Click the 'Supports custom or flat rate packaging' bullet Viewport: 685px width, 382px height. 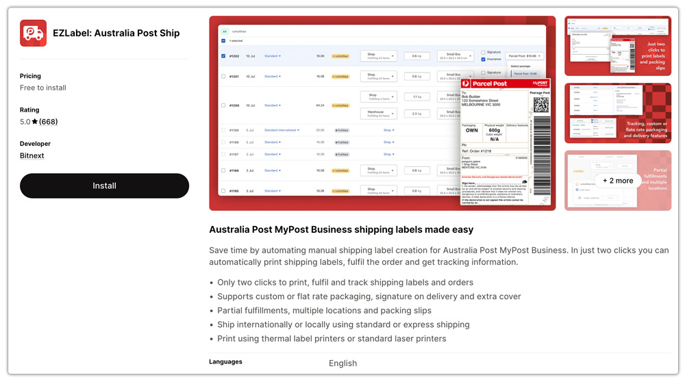369,296
